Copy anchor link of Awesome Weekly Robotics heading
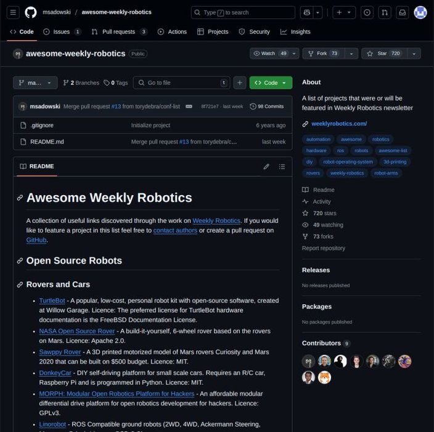The height and width of the screenshot is (432, 434). [x=20, y=198]
